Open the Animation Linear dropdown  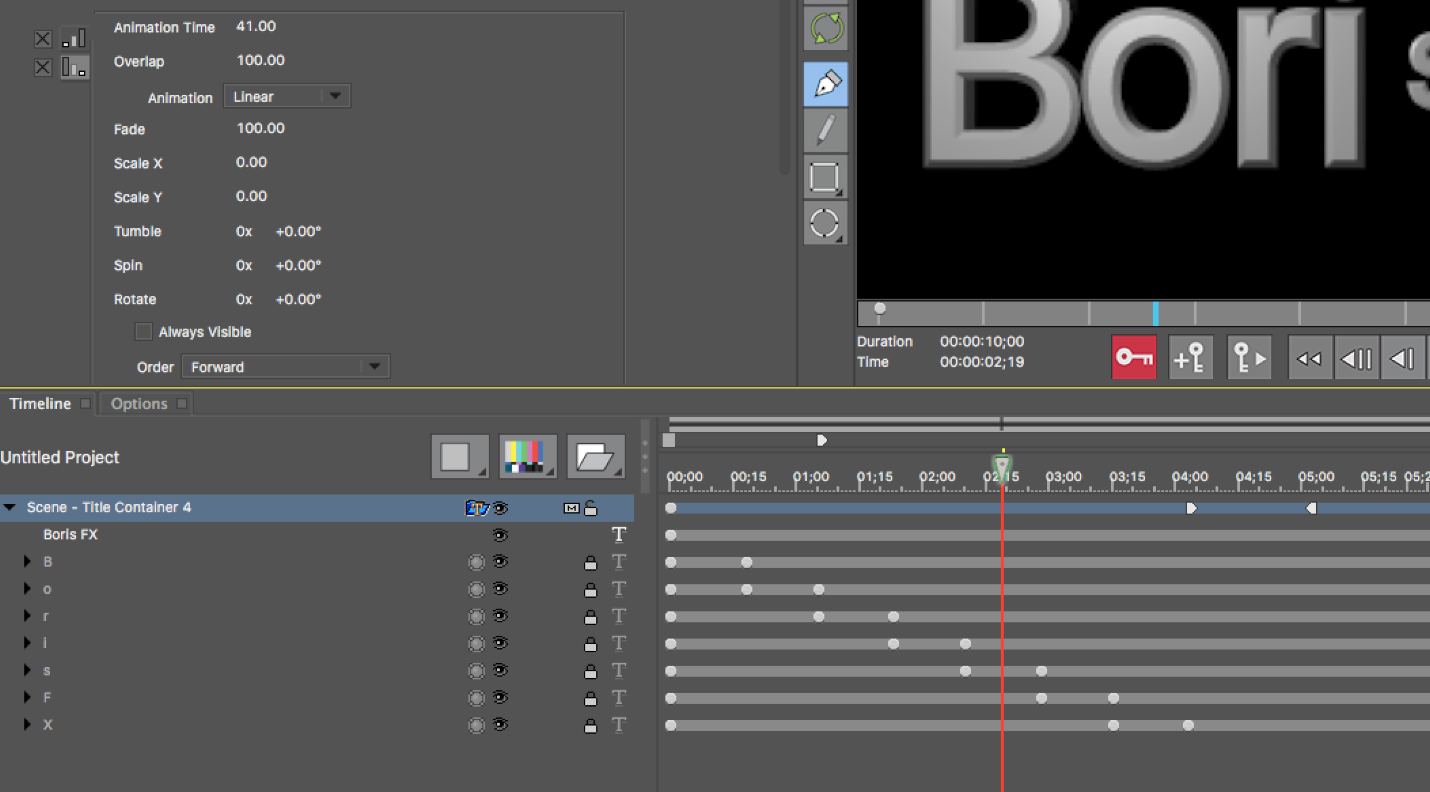(287, 96)
